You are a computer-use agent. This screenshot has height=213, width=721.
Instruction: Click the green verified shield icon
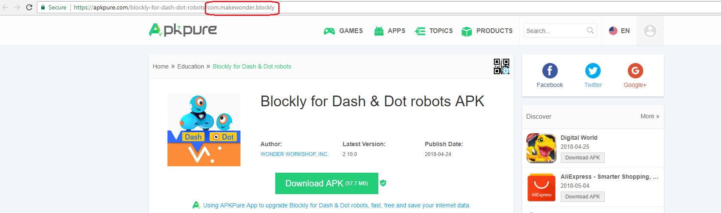click(383, 183)
